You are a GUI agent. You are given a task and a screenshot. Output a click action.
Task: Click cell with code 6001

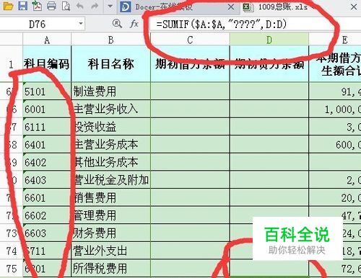click(47, 109)
